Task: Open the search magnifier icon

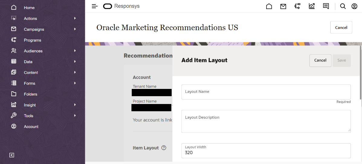Action: point(343,6)
